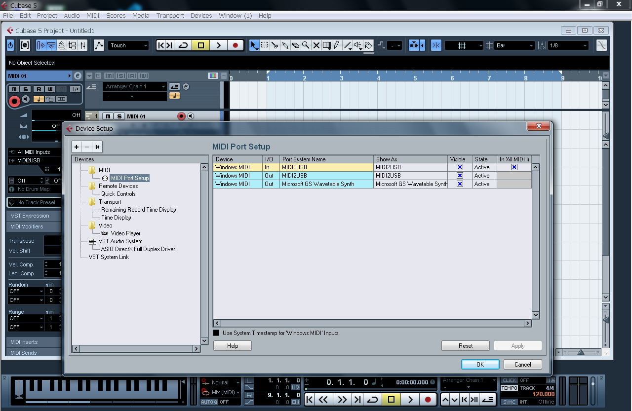Image resolution: width=632 pixels, height=411 pixels.
Task: Open the Touch automation mode dropdown
Action: (128, 45)
